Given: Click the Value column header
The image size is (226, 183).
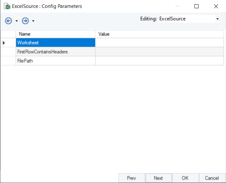Looking at the screenshot, I should [159, 34].
